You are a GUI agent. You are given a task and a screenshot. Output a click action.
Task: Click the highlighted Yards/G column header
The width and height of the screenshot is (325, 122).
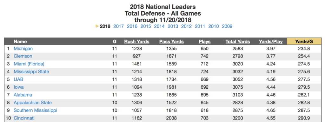click(304, 42)
